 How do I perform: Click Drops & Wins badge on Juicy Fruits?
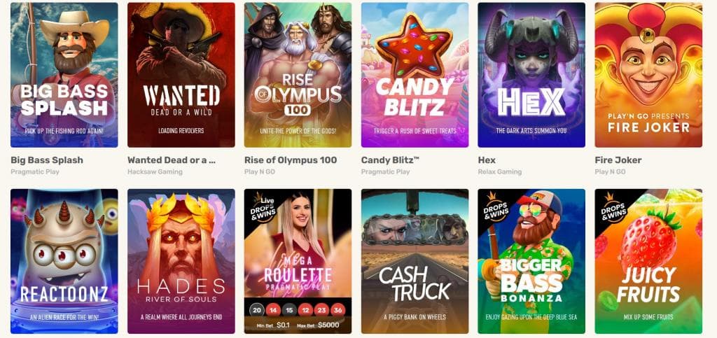(x=613, y=208)
